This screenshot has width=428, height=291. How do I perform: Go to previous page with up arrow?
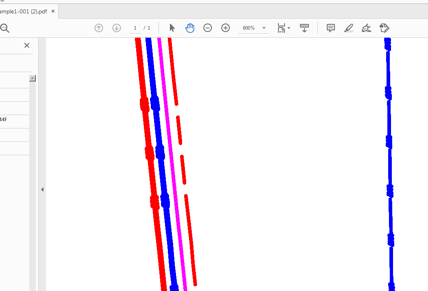[99, 28]
